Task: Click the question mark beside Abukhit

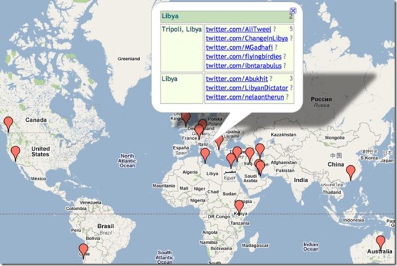Action: [271, 79]
